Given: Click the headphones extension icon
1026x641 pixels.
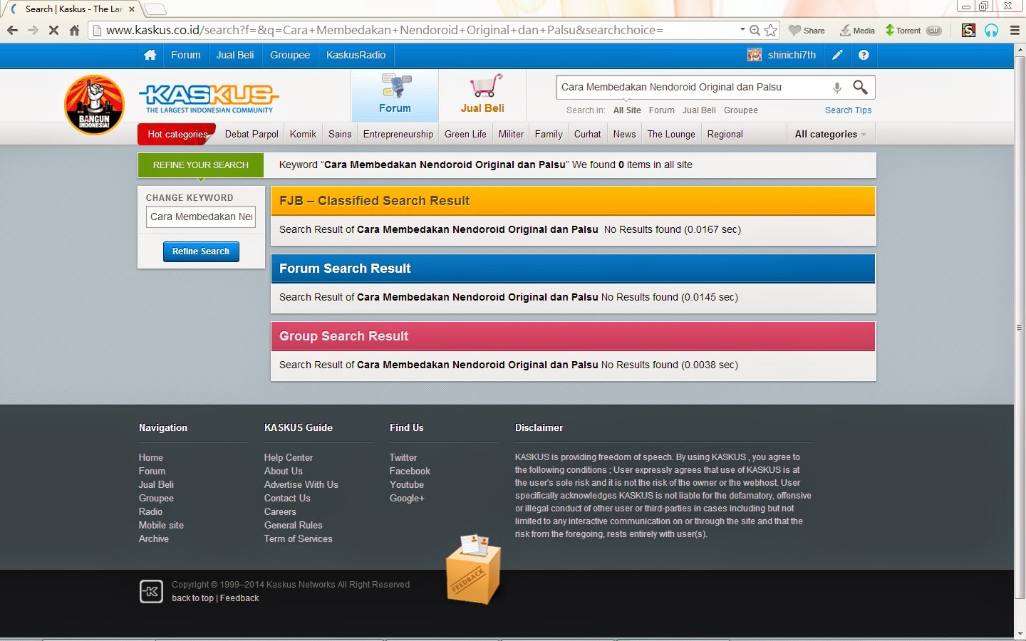Looking at the screenshot, I should pos(991,31).
